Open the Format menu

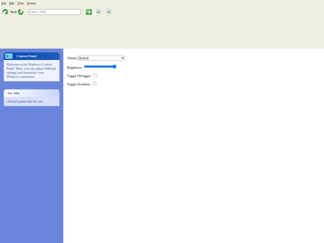(31, 4)
